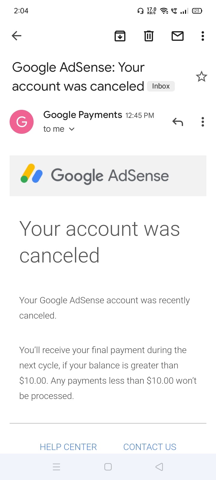
Task: Tap the battery indicator in status bar
Action: click(197, 11)
